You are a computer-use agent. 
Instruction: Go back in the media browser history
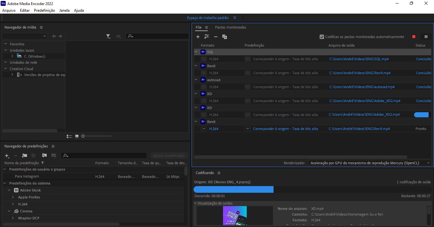coord(54,36)
